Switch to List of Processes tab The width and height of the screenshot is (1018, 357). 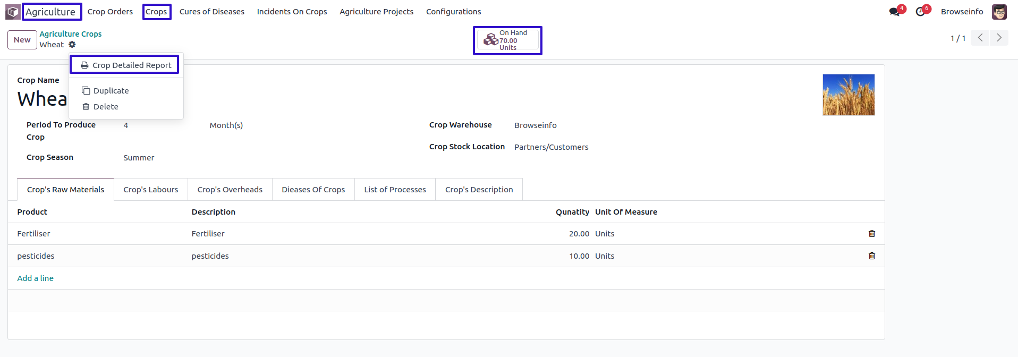coord(395,190)
